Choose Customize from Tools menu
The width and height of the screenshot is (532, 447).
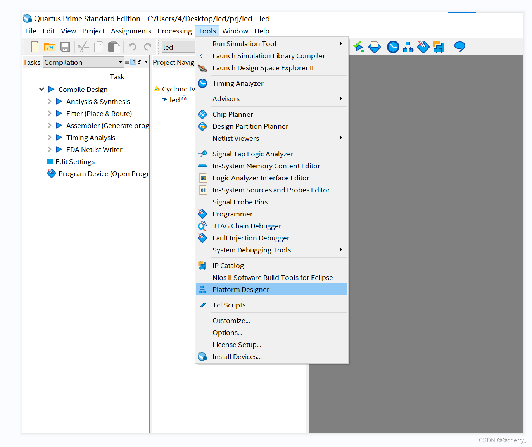pos(272,321)
